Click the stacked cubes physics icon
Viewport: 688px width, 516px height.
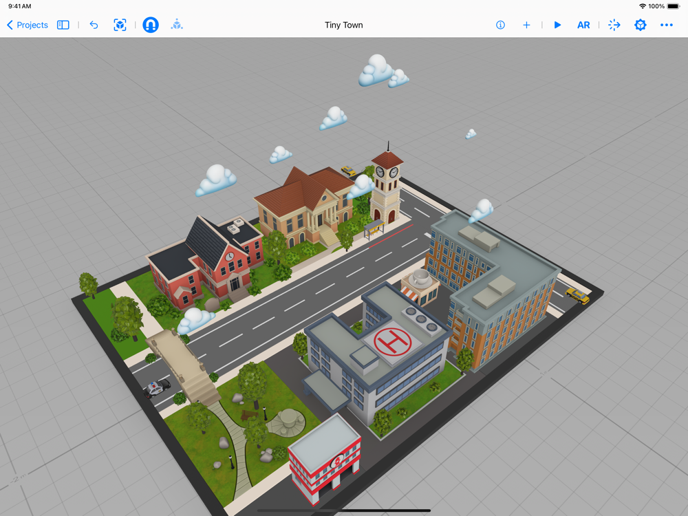(x=177, y=25)
